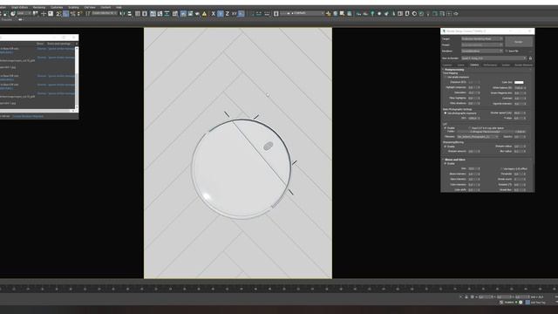Click the lock icon beside View to Render
The height and width of the screenshot is (314, 558).
[530, 58]
